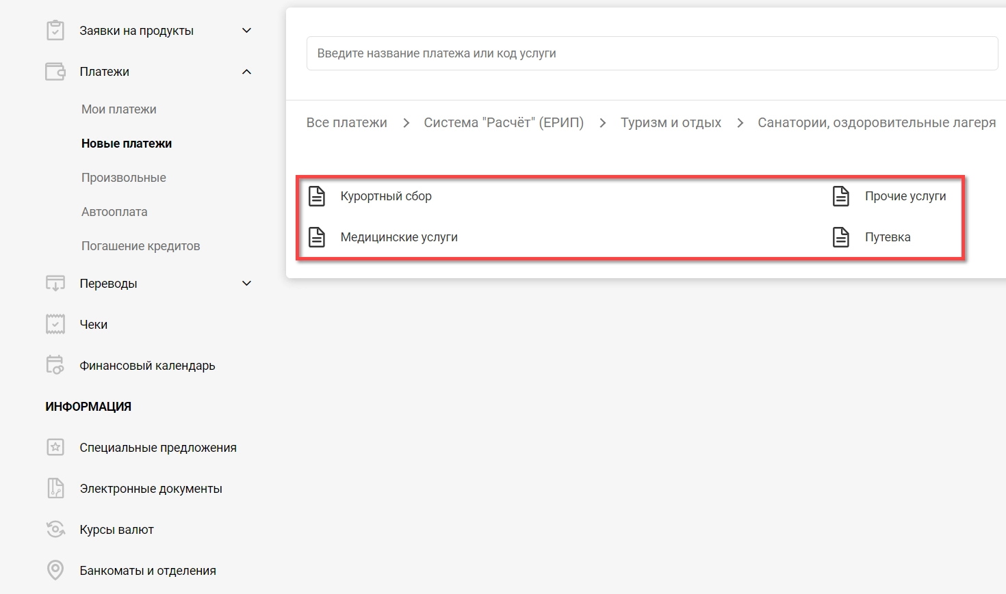Open Произвольные payments item
The height and width of the screenshot is (594, 1006).
tap(124, 178)
